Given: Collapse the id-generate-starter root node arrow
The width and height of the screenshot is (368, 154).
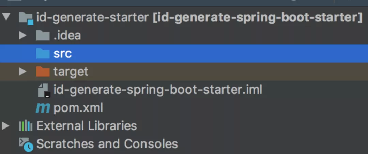Looking at the screenshot, I should pos(6,17).
